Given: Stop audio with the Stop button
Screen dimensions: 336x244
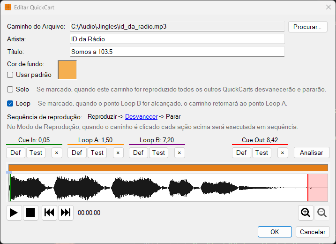Looking at the screenshot, I should coord(30,213).
